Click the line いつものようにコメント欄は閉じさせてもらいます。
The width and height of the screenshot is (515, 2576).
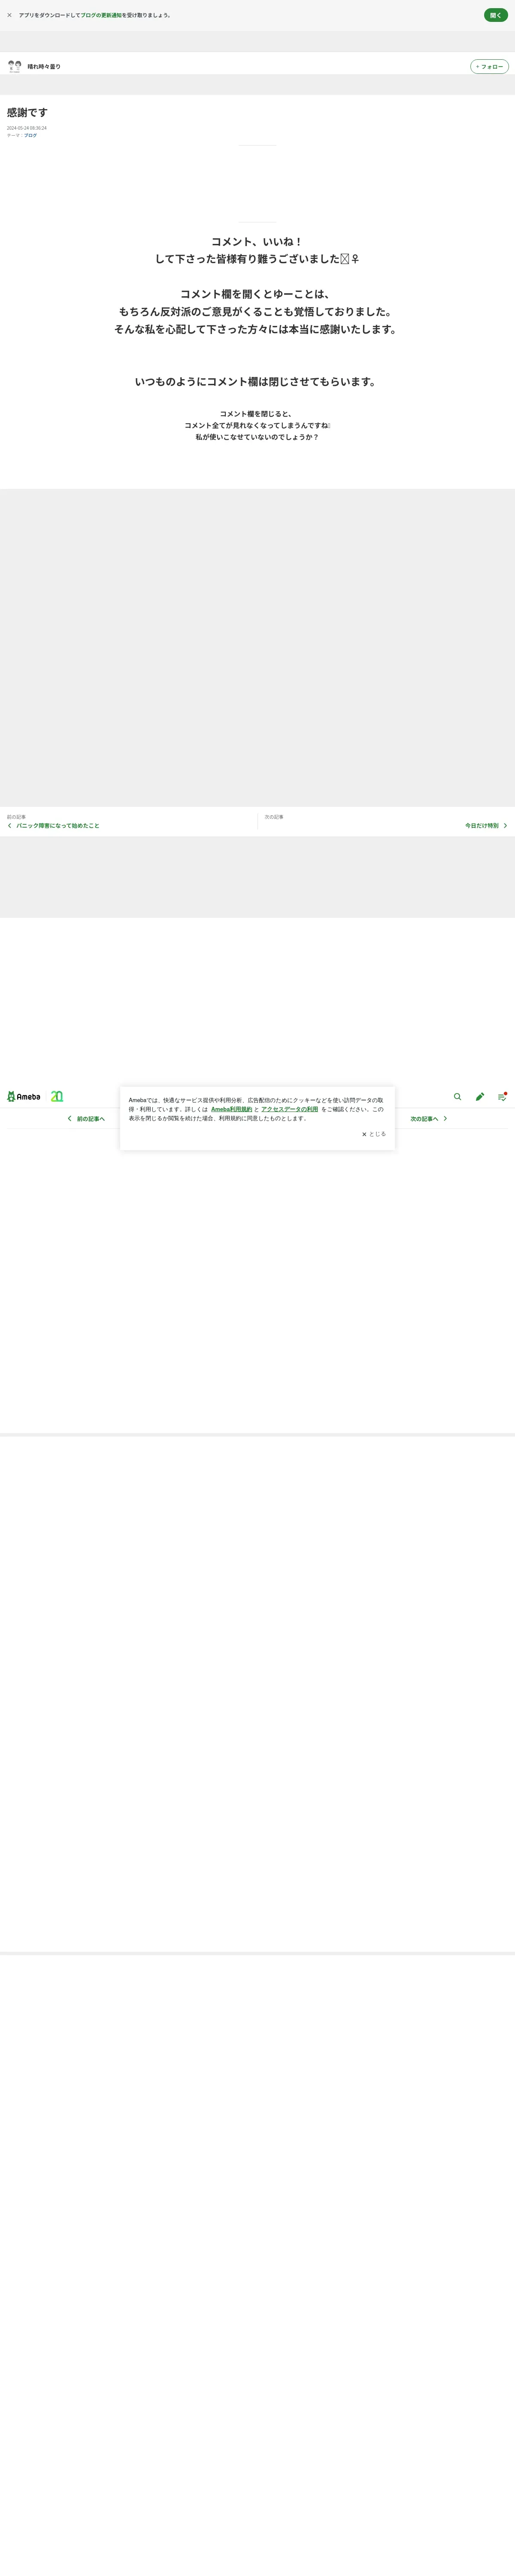click(257, 381)
